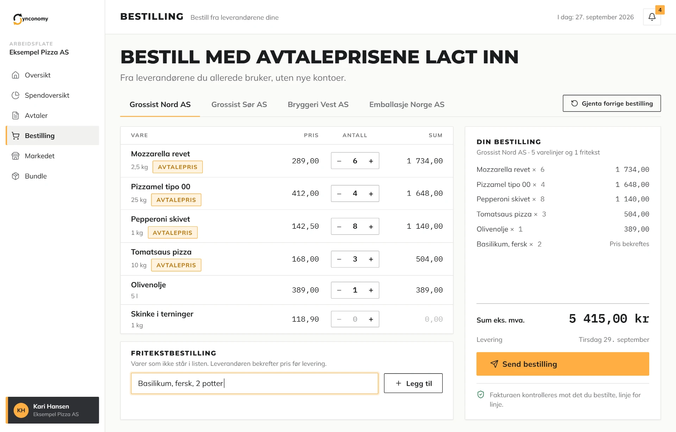Click Pizzamel tipo 00 AVTALEPRIS badge
Viewport: 676px width, 432px height.
(176, 200)
